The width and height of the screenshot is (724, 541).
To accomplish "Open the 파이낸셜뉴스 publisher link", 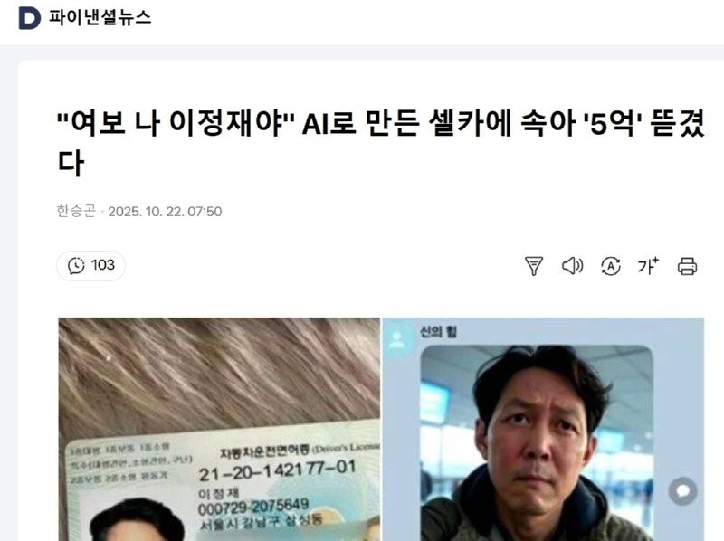I will [100, 18].
